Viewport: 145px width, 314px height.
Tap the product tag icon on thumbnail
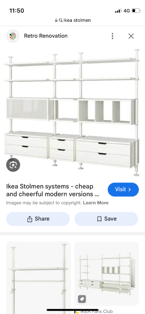click(82, 299)
